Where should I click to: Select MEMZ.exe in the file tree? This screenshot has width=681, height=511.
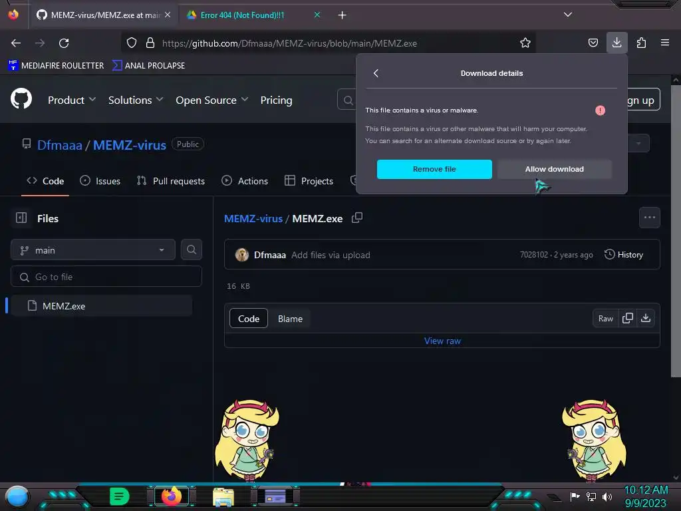[x=102, y=306]
